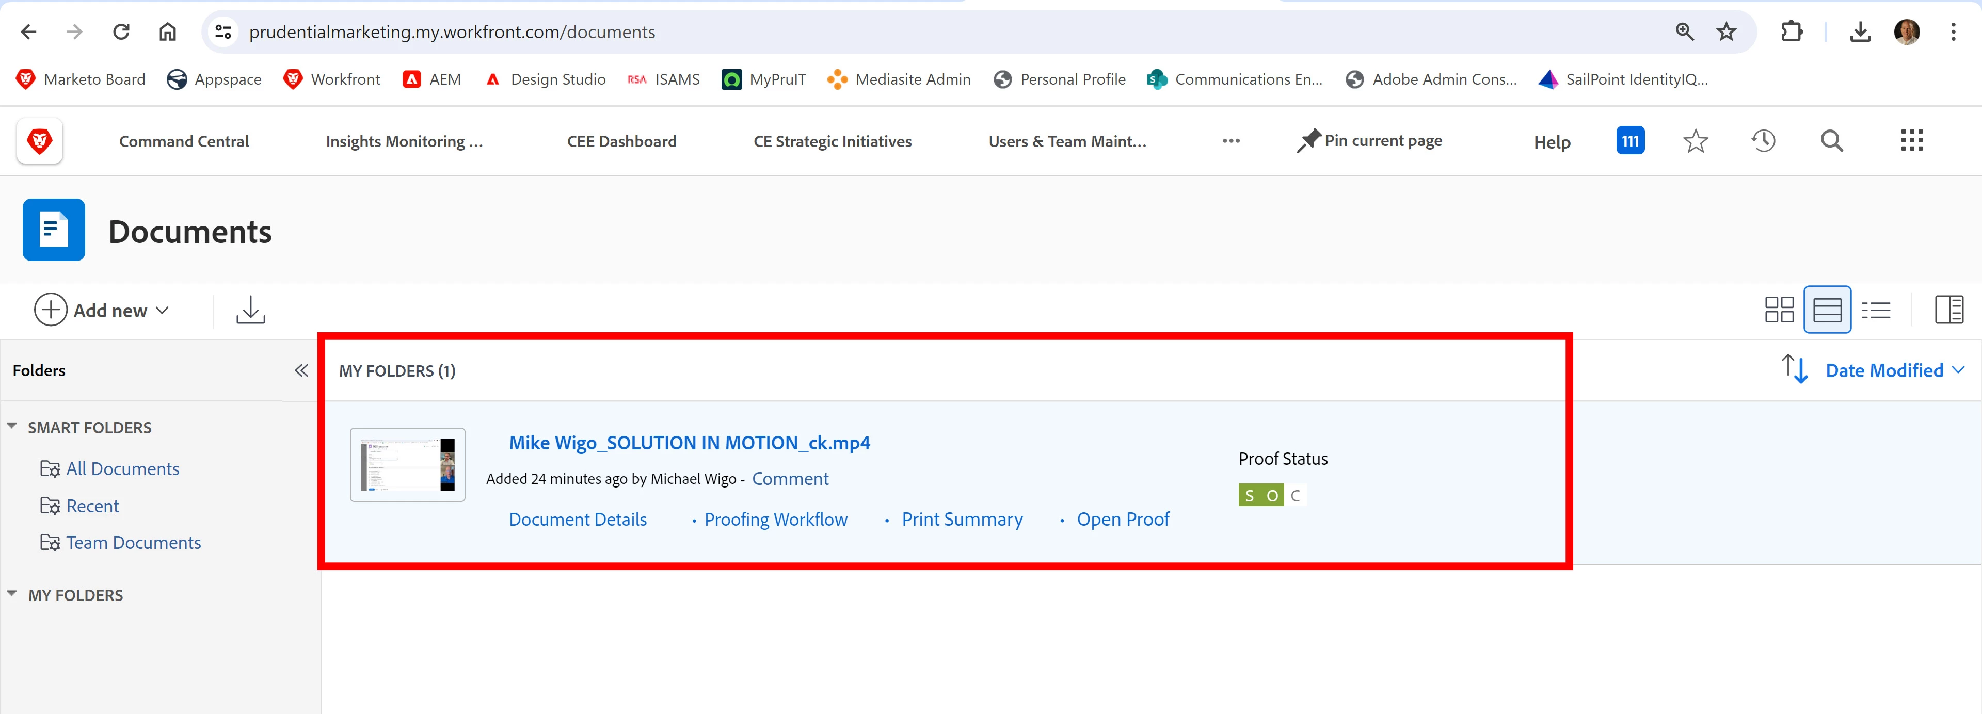Open the Favorites star icon in header
This screenshot has width=1982, height=714.
point(1695,141)
